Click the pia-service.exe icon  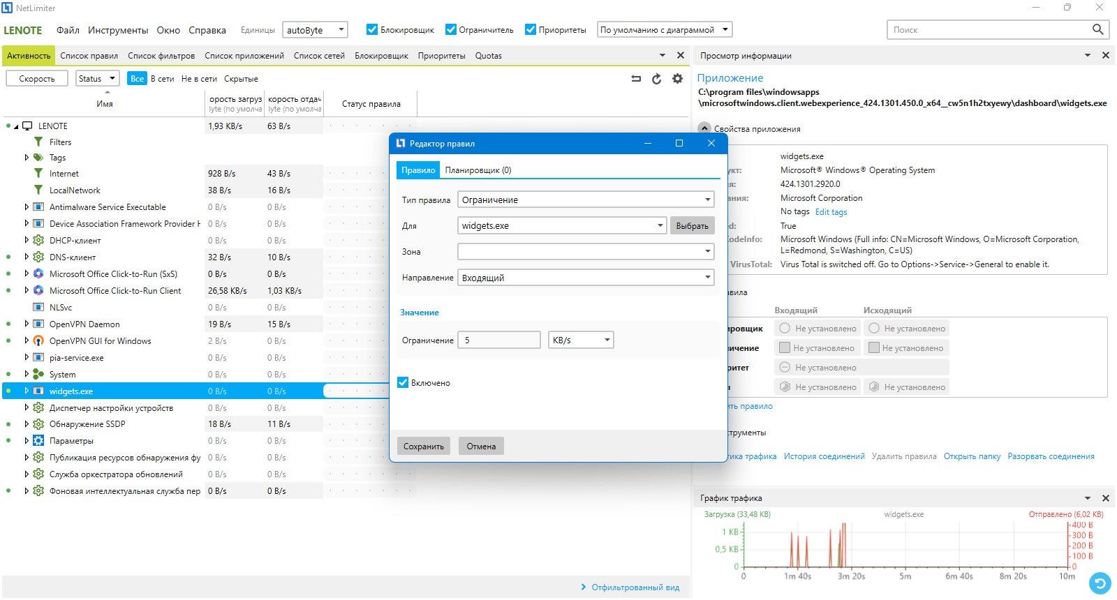click(x=38, y=358)
